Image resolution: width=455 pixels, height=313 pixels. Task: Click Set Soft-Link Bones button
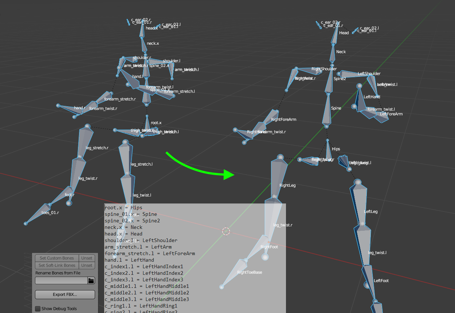tap(56, 265)
